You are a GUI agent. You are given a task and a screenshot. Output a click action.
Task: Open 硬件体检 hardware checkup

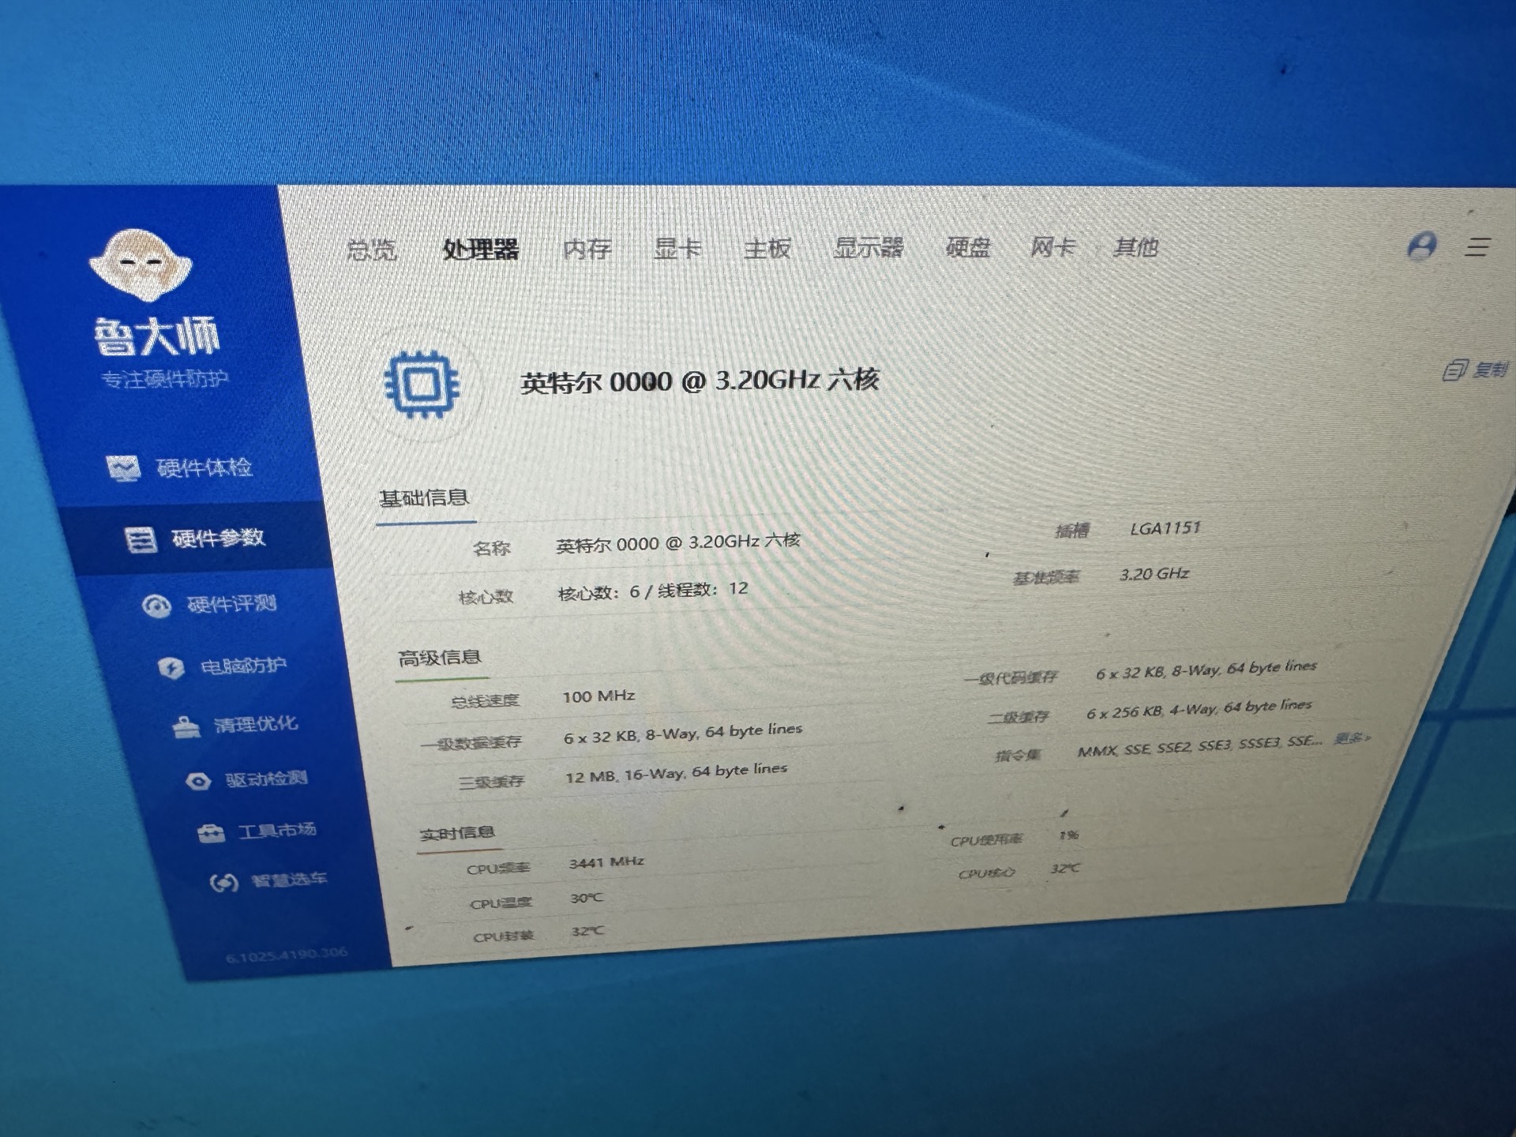click(180, 467)
